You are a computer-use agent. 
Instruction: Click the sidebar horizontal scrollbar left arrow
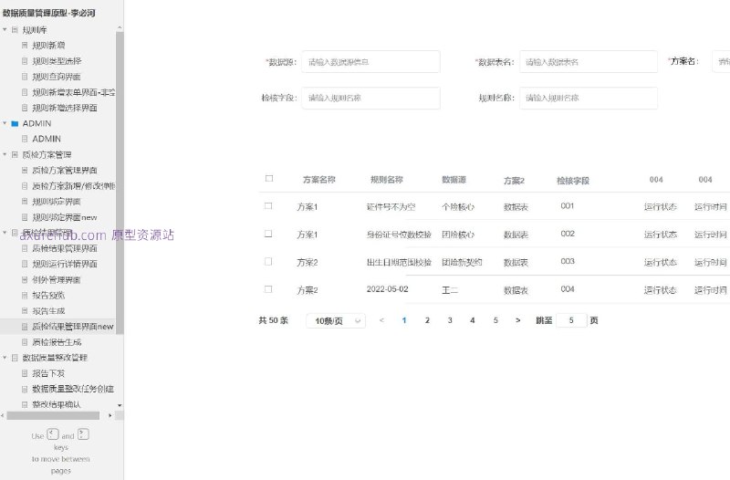pos(3,415)
